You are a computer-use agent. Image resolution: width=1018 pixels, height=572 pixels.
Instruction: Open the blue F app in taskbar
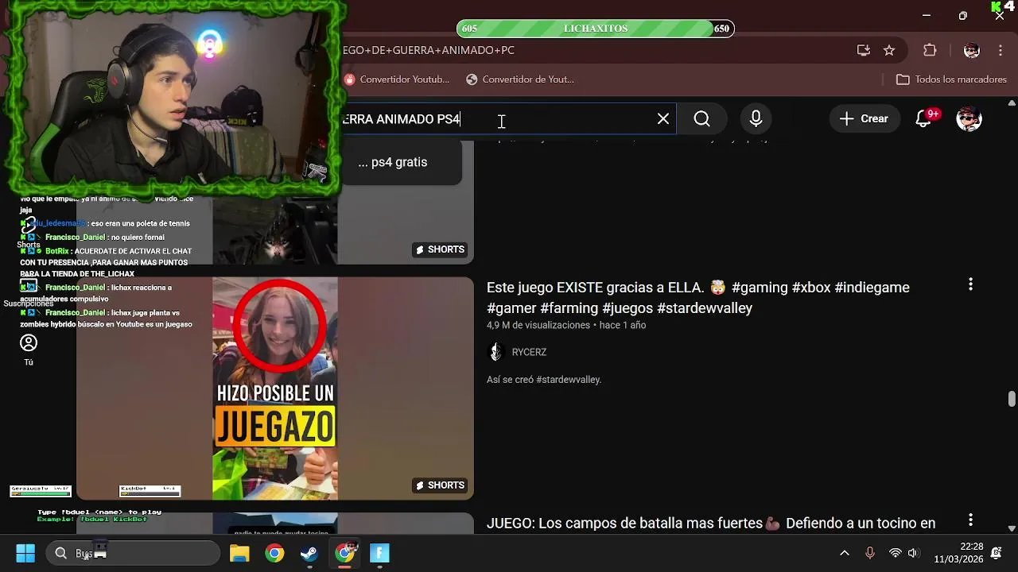tap(379, 553)
